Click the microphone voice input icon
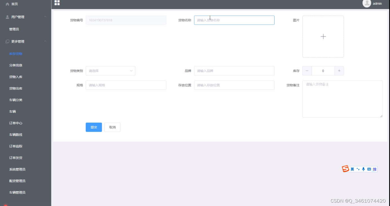This screenshot has height=206, width=390. [x=364, y=169]
